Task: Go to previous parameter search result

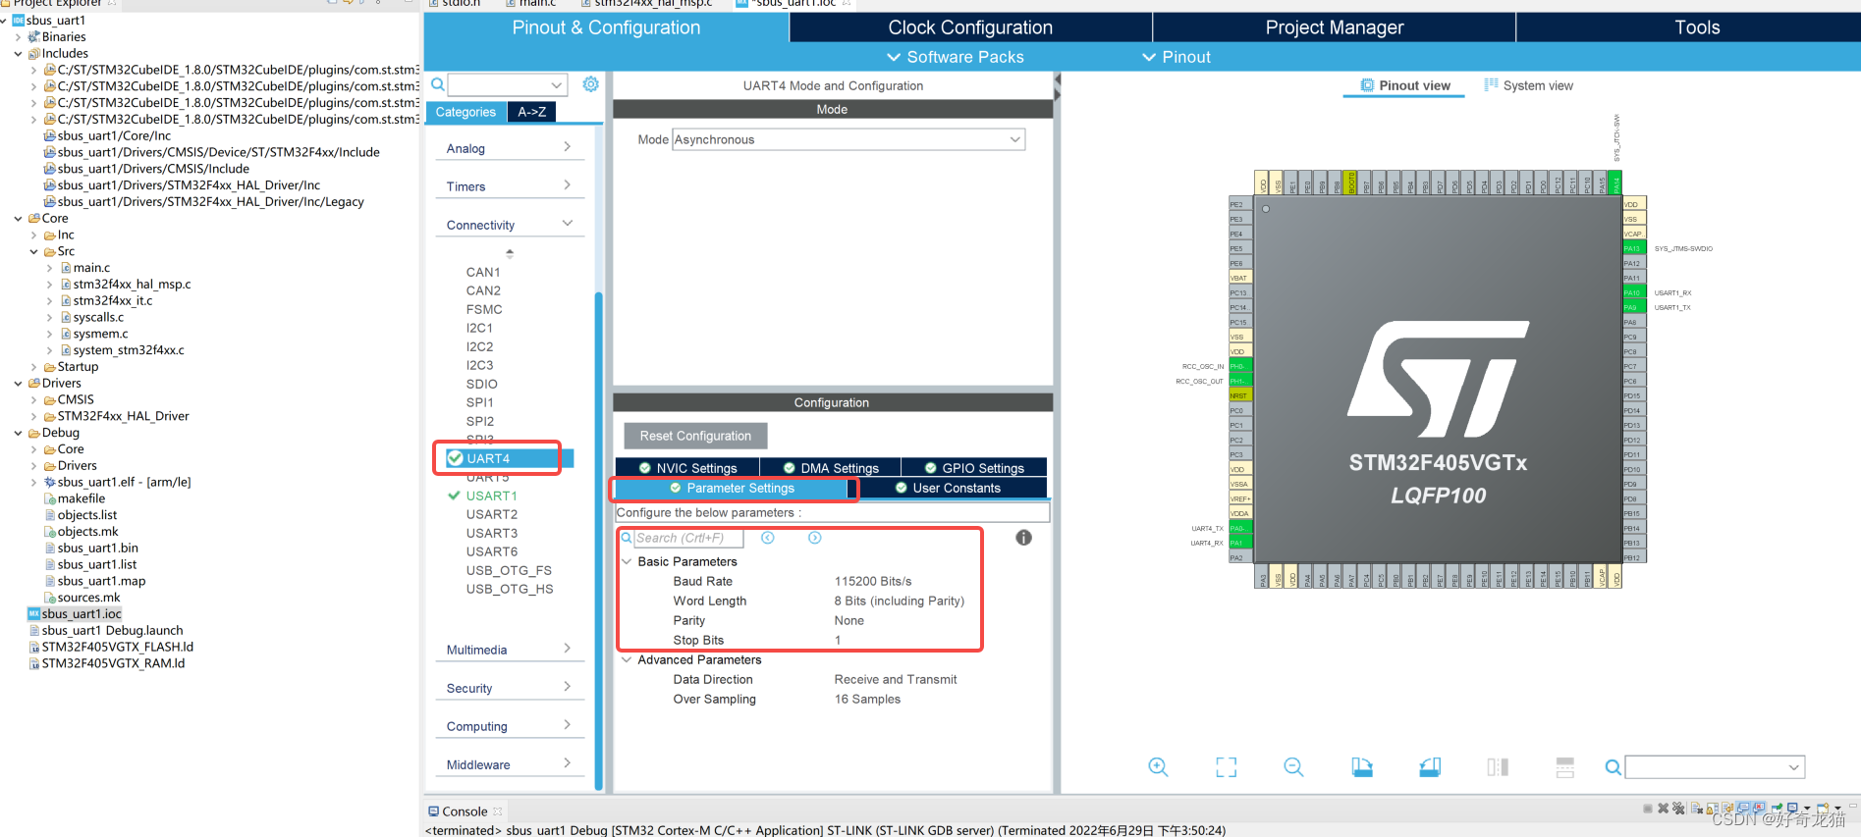Action: 768,538
